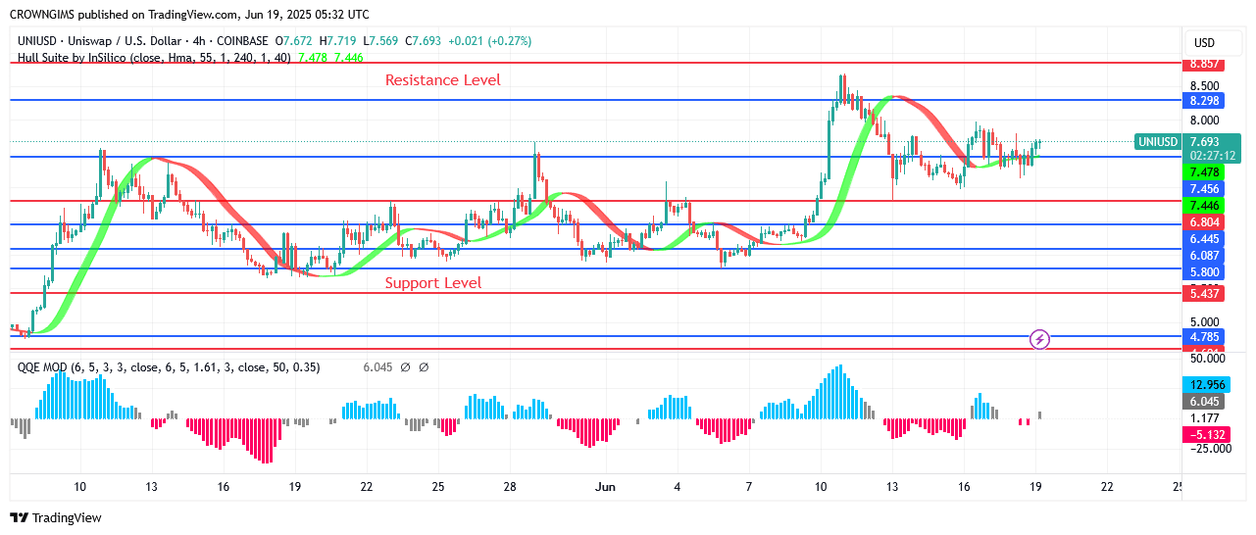The image size is (1256, 535).
Task: Select the blue 12.956 indicator label
Action: (x=1205, y=385)
